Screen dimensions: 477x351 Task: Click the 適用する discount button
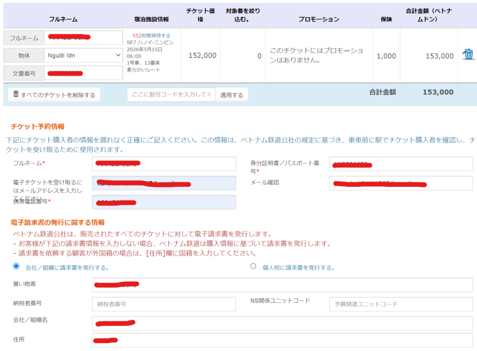(x=232, y=94)
